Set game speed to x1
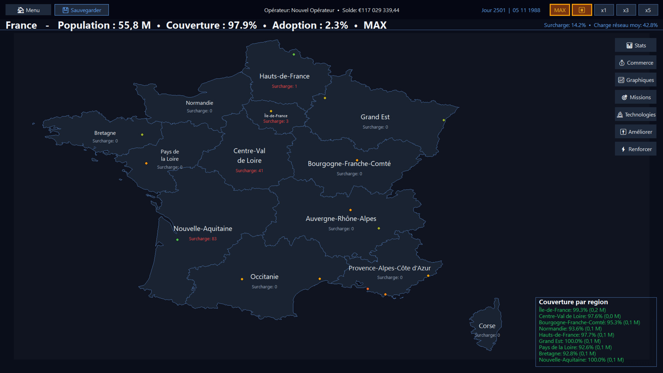663x373 pixels. tap(603, 10)
